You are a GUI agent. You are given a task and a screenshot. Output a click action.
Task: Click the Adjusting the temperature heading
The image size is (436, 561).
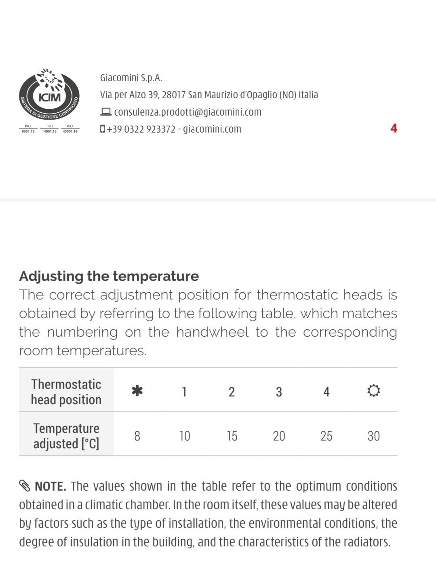(x=109, y=276)
